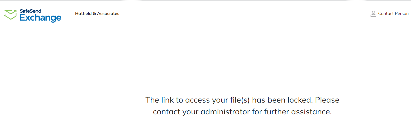Screen dimensions: 411x127
Task: Click the first line of the locked message
Action: [x=242, y=100]
